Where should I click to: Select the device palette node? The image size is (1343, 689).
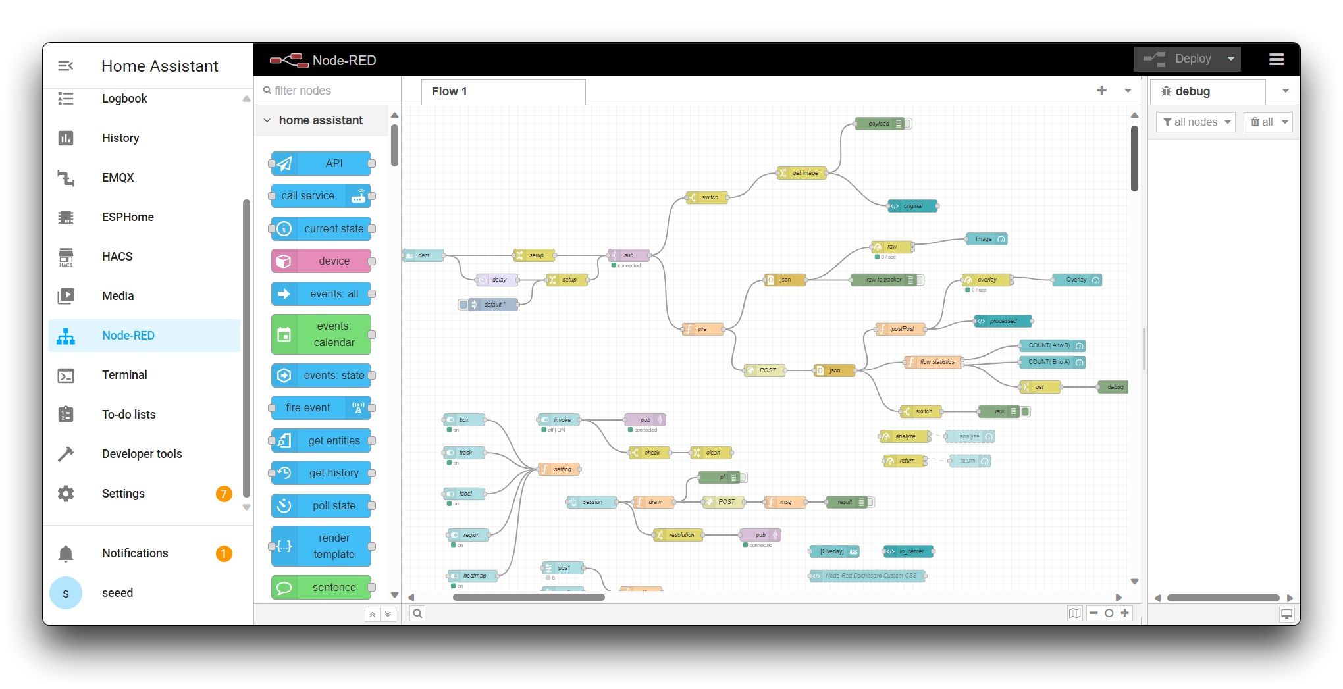(x=321, y=261)
